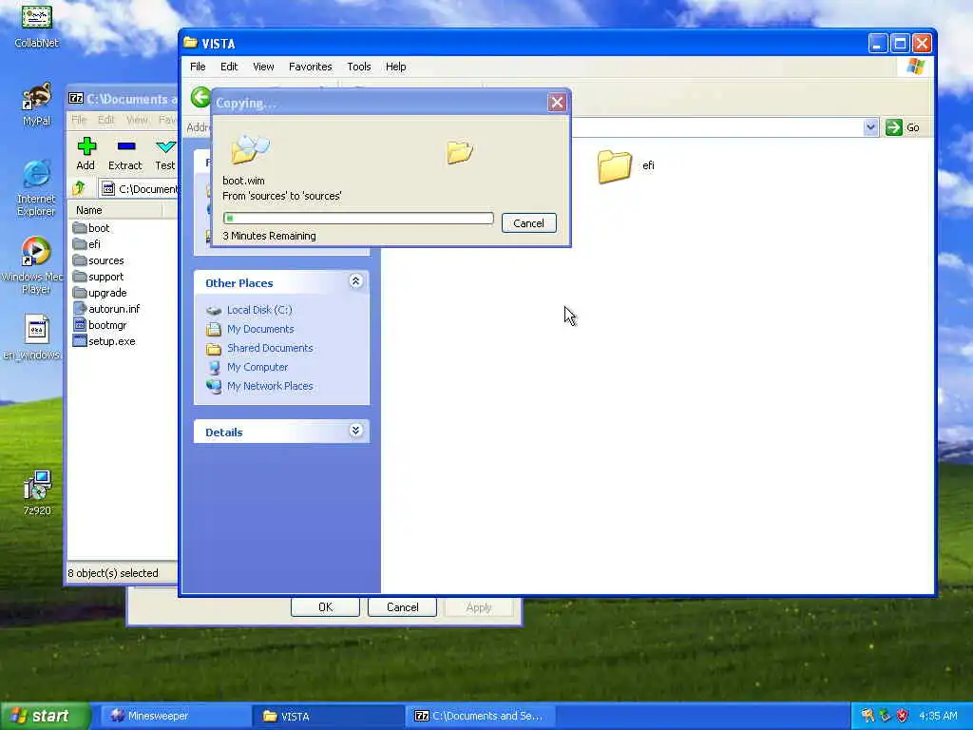Click the Extract button in 7-Zip
973x730 pixels.
click(x=125, y=154)
